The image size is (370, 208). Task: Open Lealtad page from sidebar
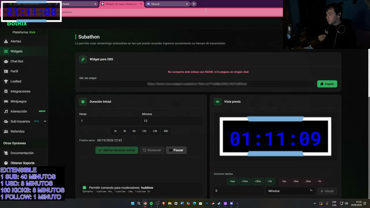[x=24, y=81]
